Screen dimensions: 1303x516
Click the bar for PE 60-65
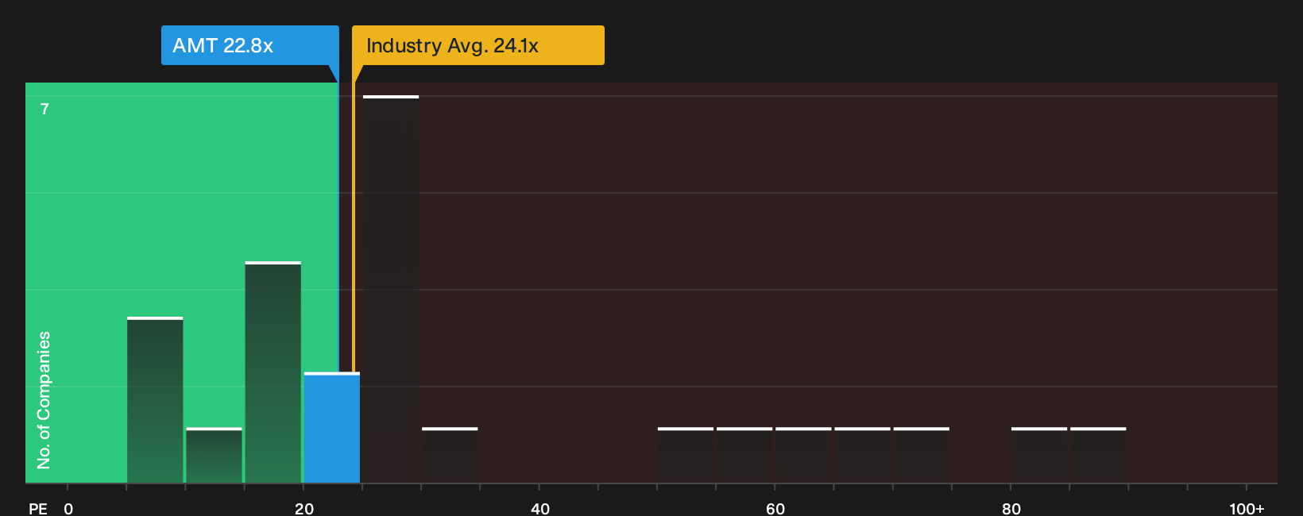803,456
